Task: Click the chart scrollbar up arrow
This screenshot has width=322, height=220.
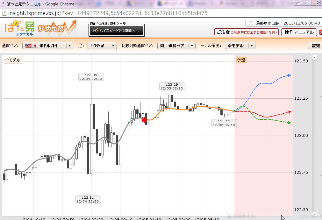Action: (314, 57)
